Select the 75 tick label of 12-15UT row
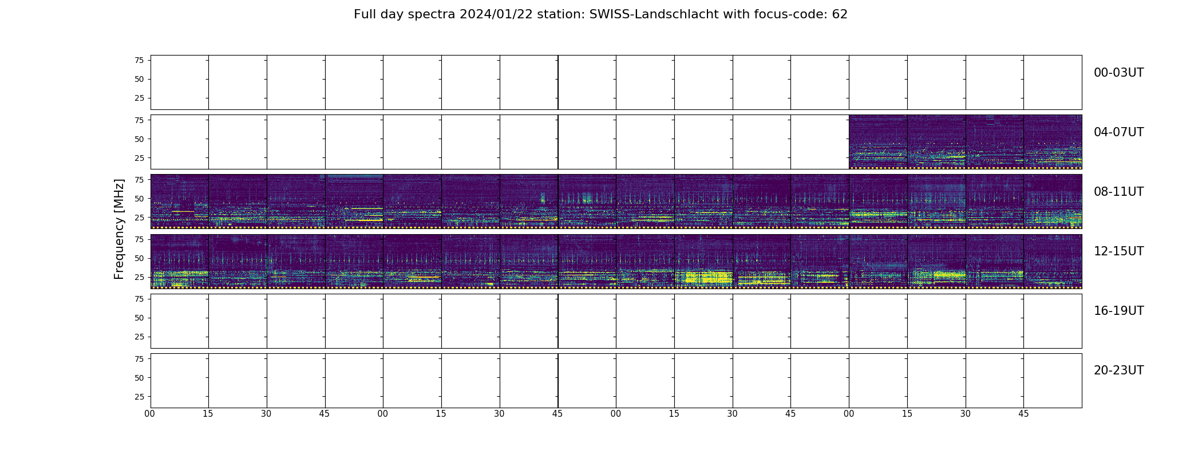 pyautogui.click(x=139, y=239)
